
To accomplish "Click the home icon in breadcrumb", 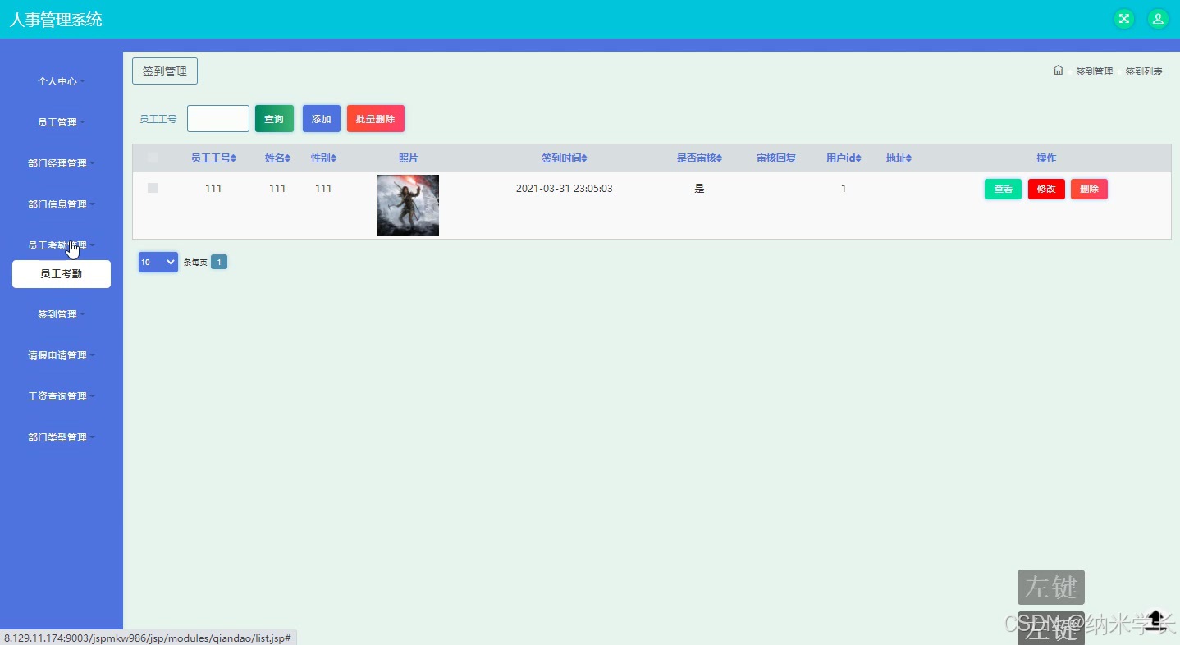I will (x=1059, y=71).
